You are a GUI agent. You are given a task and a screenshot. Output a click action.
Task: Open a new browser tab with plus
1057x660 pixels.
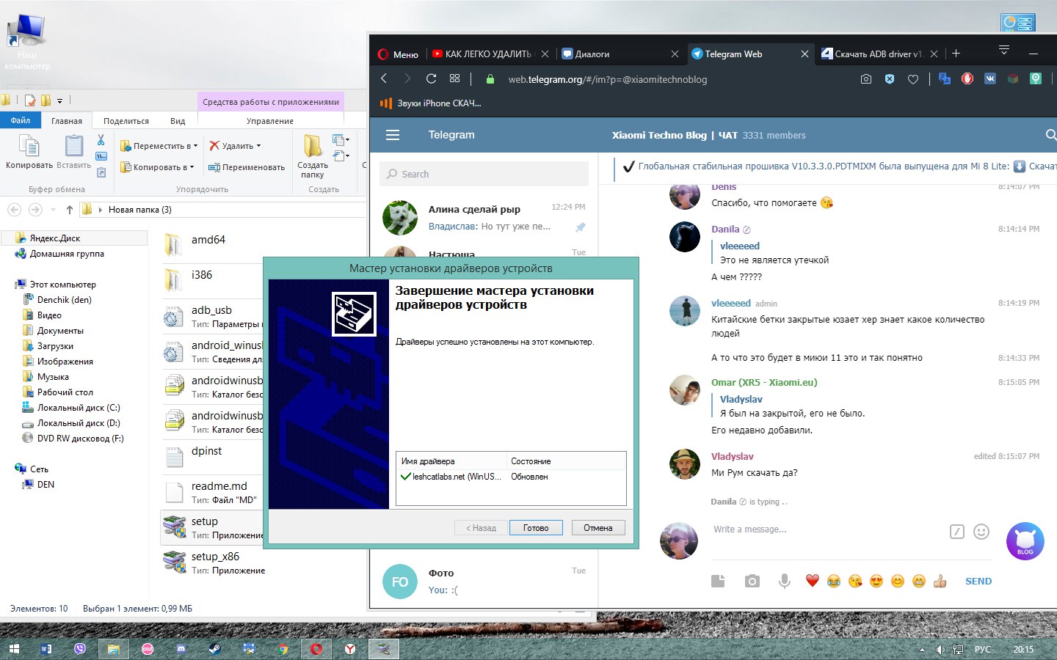click(x=956, y=54)
